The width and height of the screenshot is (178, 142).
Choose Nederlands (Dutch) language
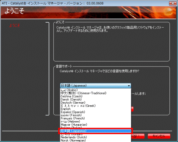[x=96, y=137]
